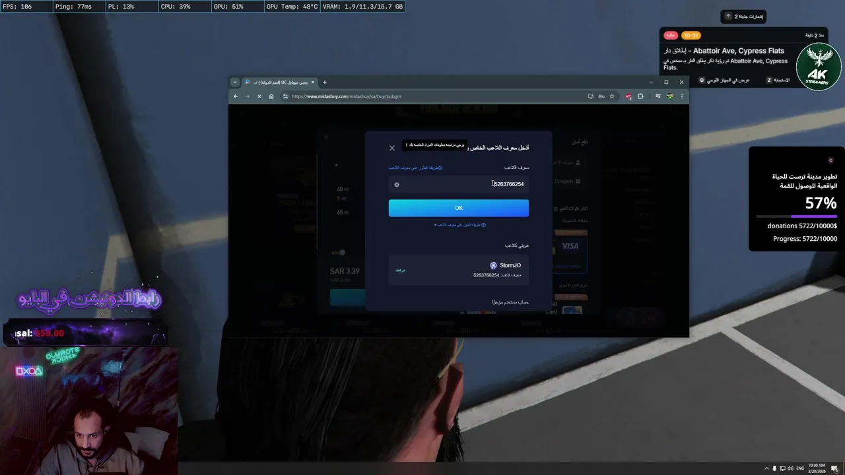Confirm with the OK button

click(x=459, y=208)
